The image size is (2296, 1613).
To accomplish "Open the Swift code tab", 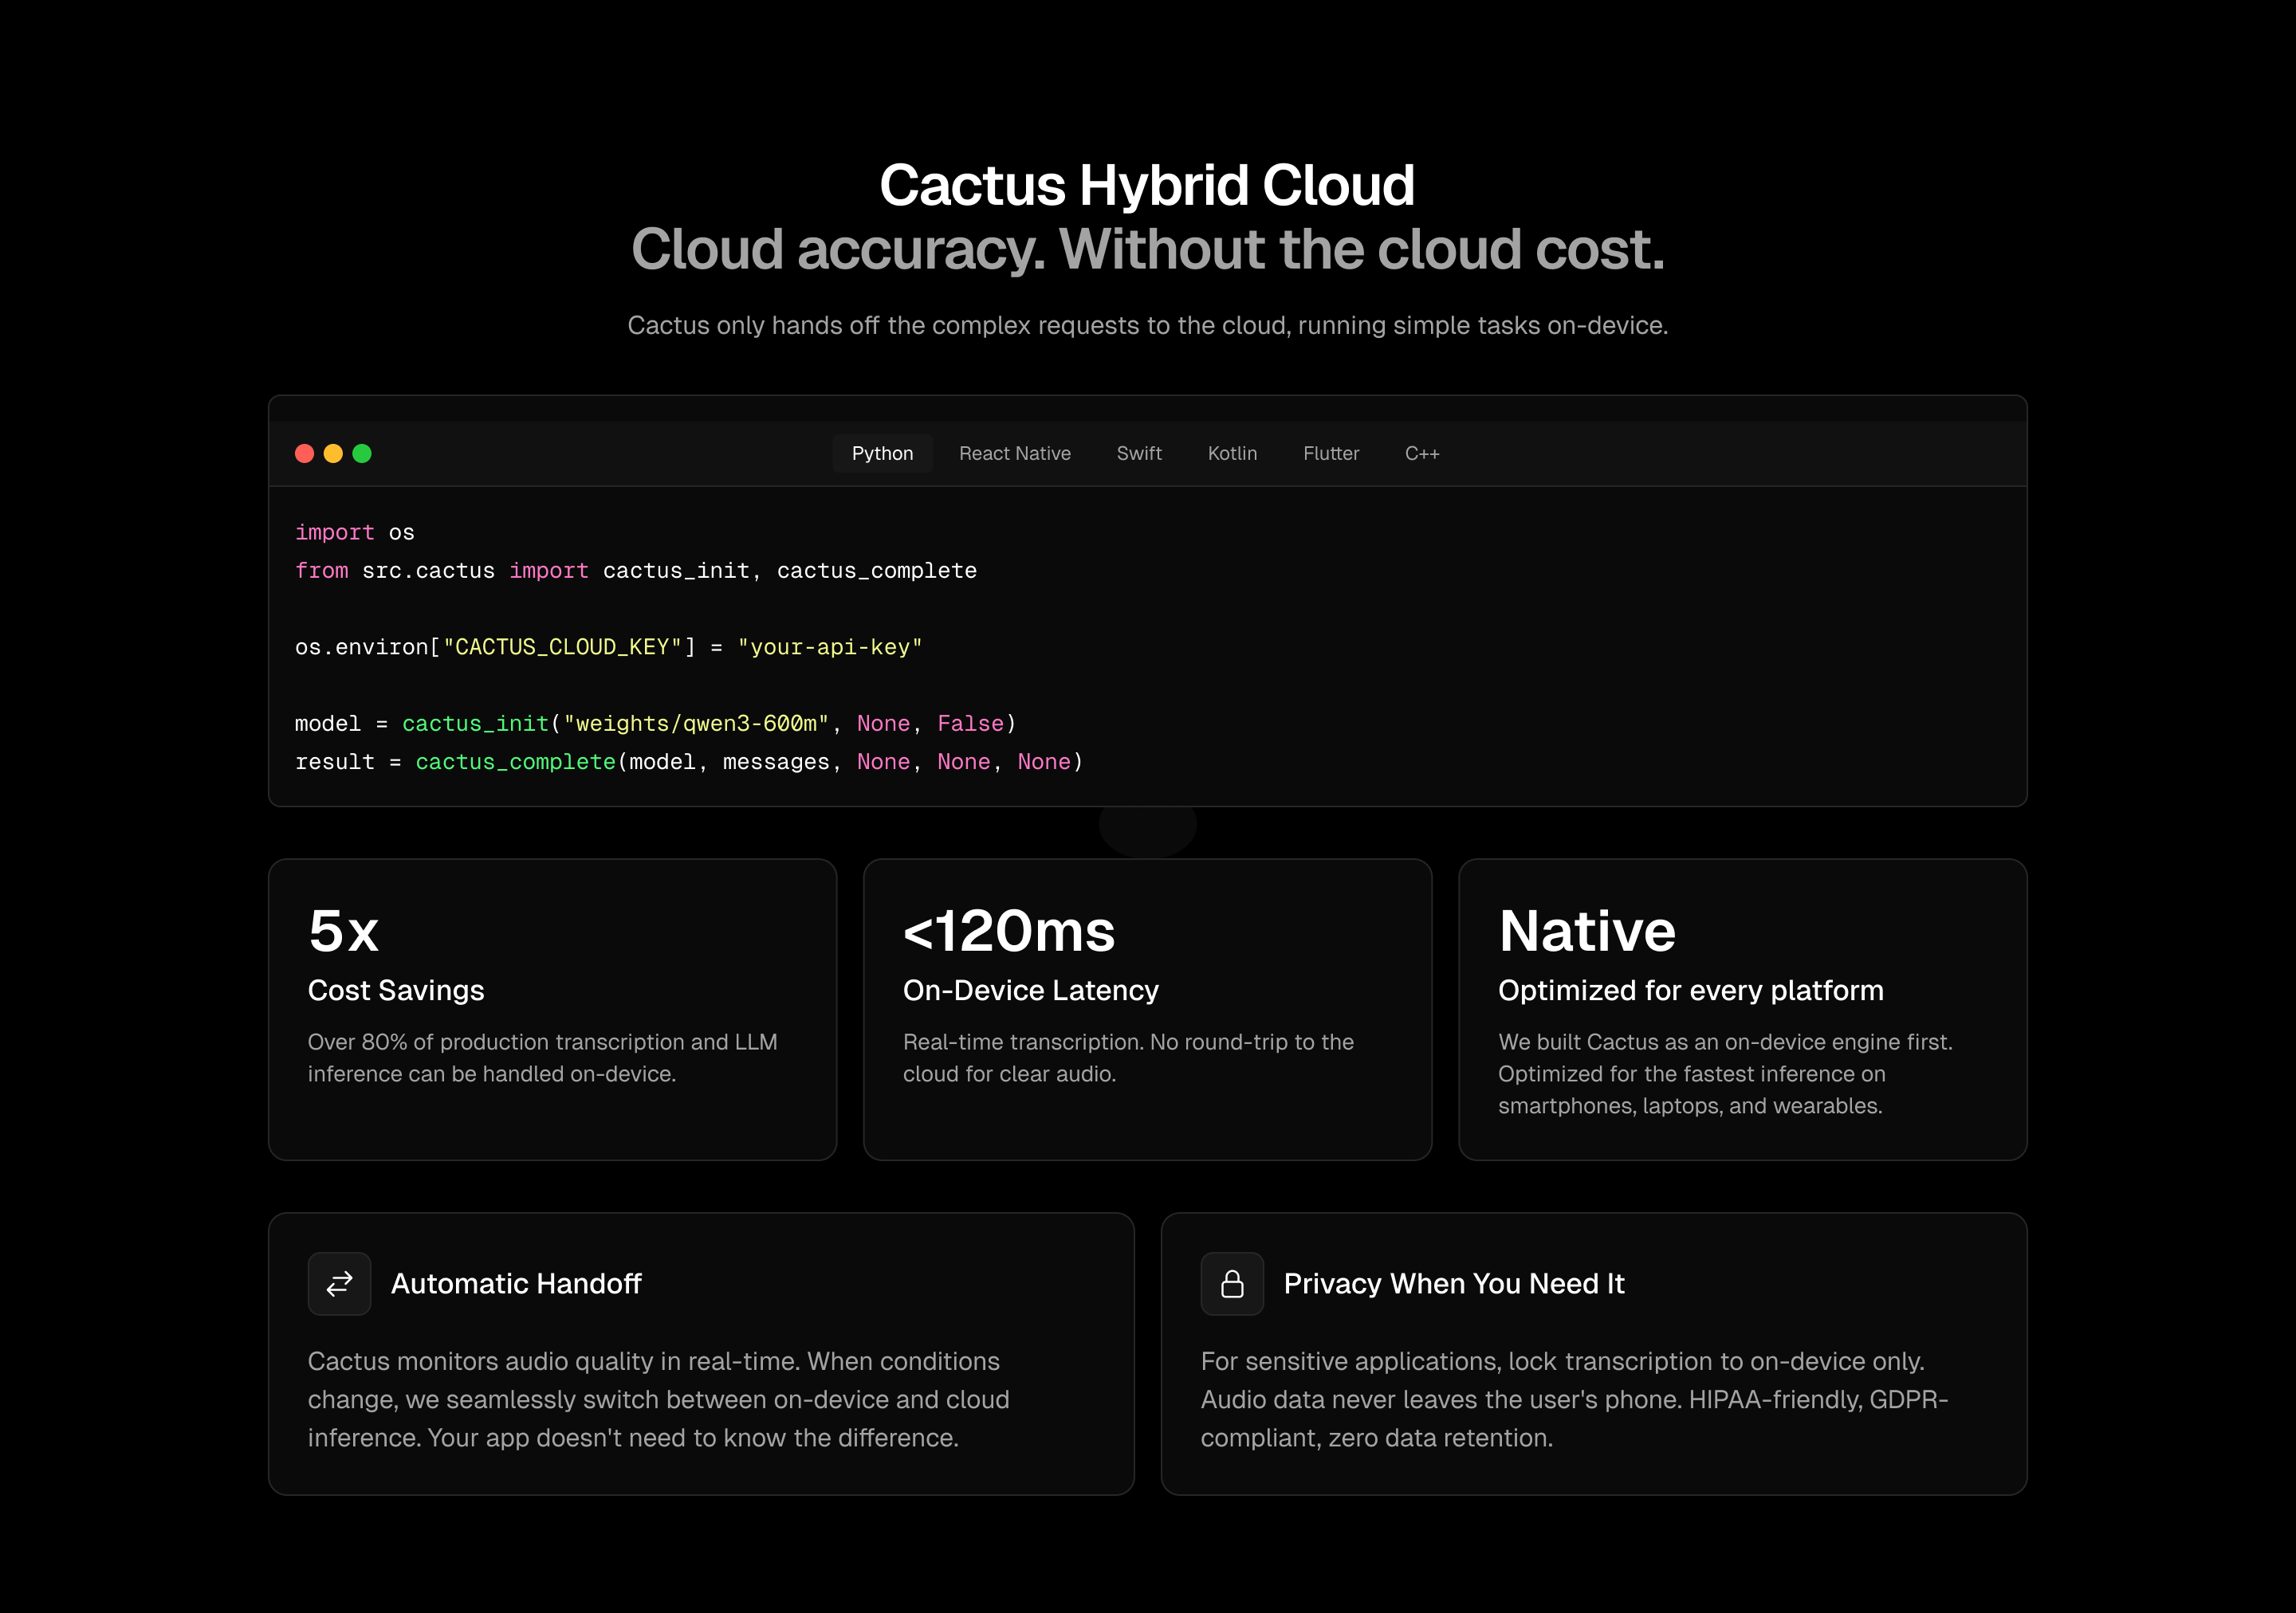I will pos(1139,453).
